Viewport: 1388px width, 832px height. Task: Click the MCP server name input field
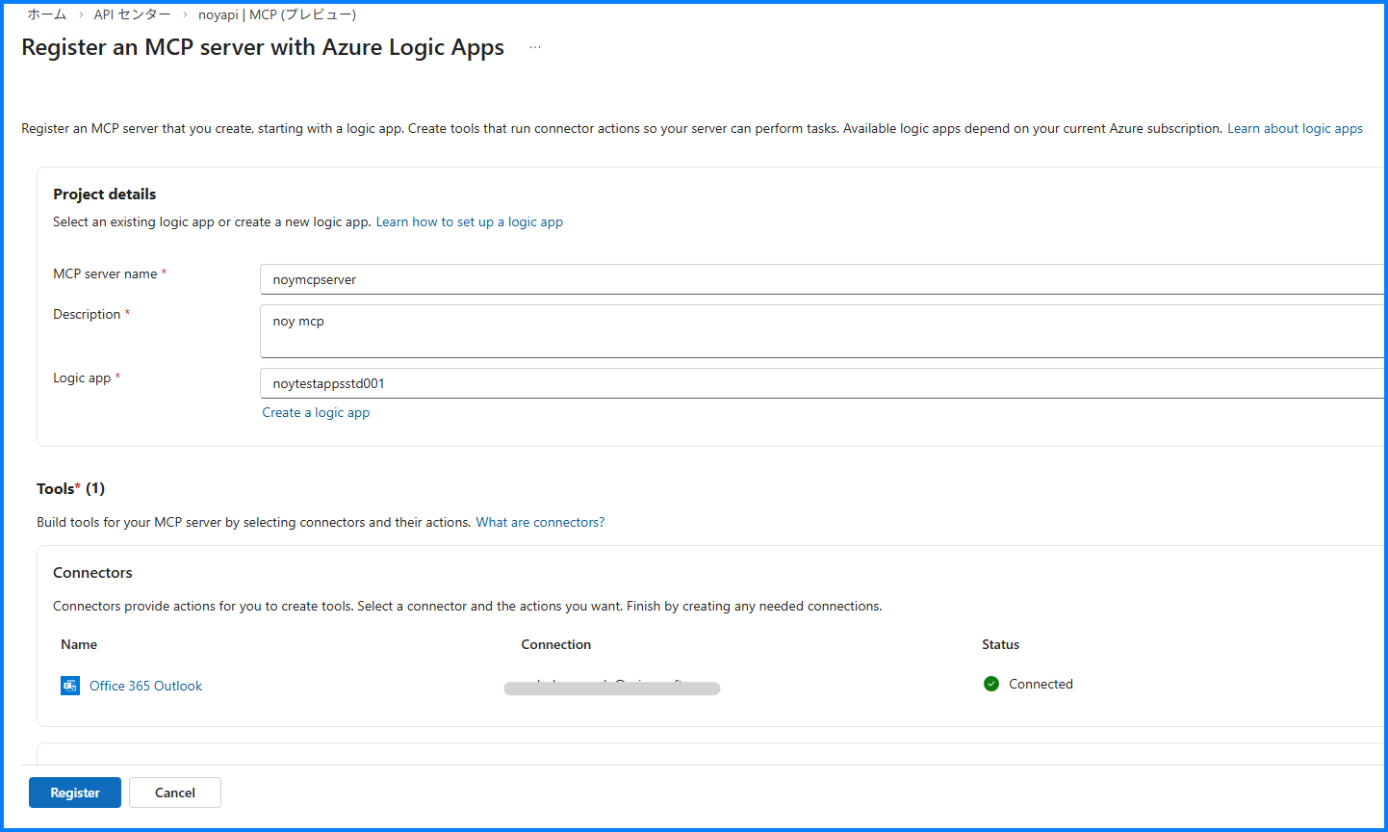[823, 279]
